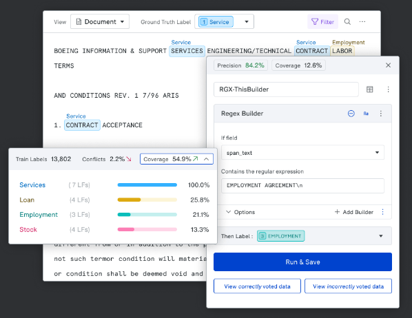
Task: Click the regular expression input field
Action: tap(302, 186)
